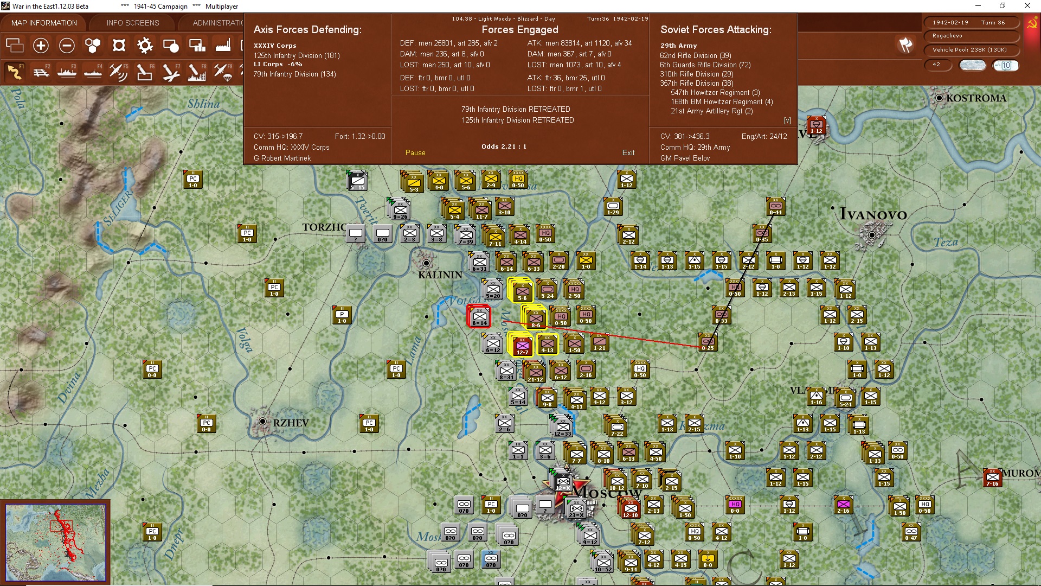
Task: Click the rectangle and circle toolbar icon
Action: (x=171, y=46)
